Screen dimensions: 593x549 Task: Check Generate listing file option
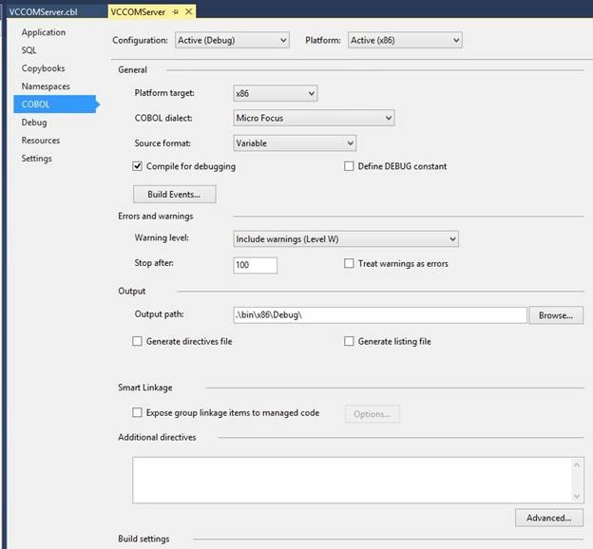click(x=349, y=341)
